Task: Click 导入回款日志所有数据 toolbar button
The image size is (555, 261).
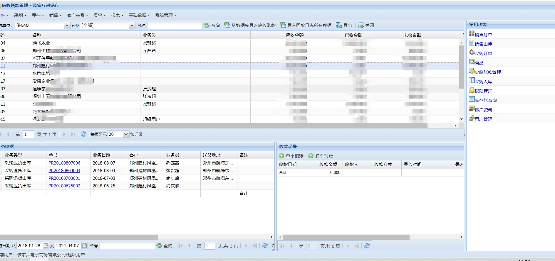Action: (x=306, y=26)
